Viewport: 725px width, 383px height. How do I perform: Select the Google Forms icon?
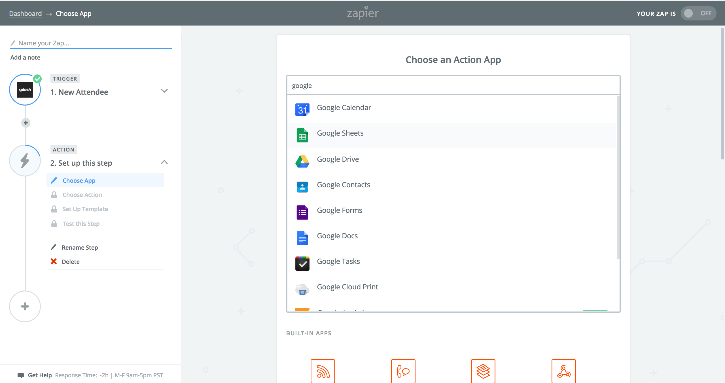tap(302, 212)
